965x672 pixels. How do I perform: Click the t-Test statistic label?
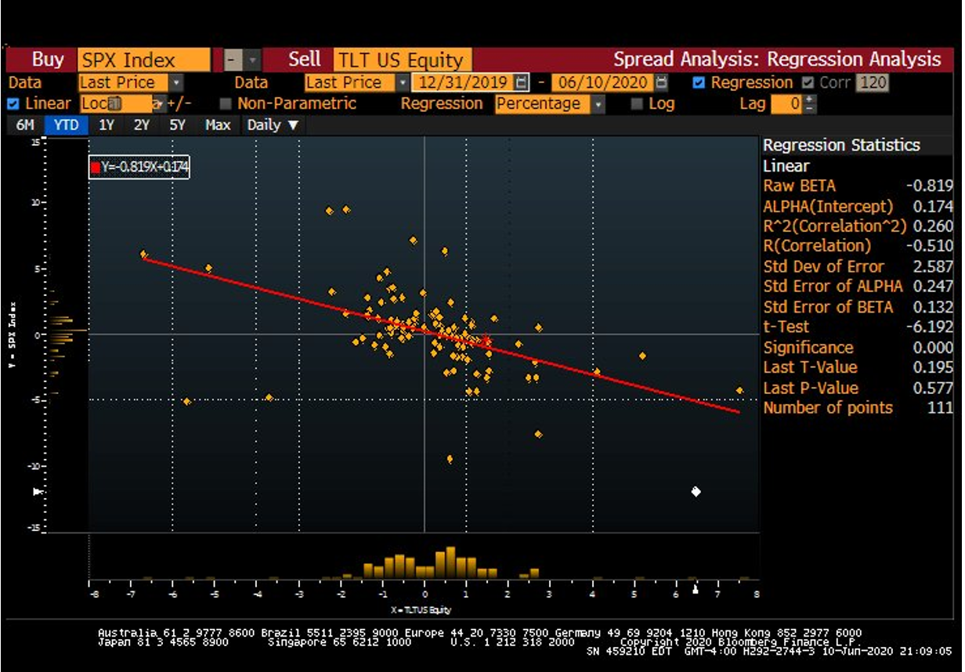pyautogui.click(x=786, y=327)
